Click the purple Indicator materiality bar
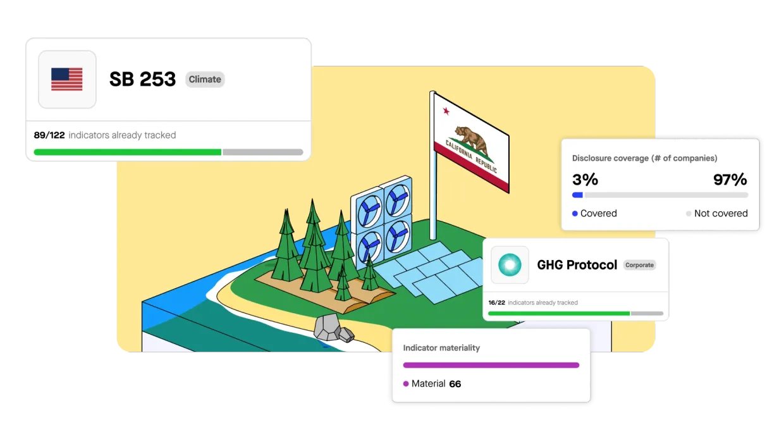 (x=491, y=365)
